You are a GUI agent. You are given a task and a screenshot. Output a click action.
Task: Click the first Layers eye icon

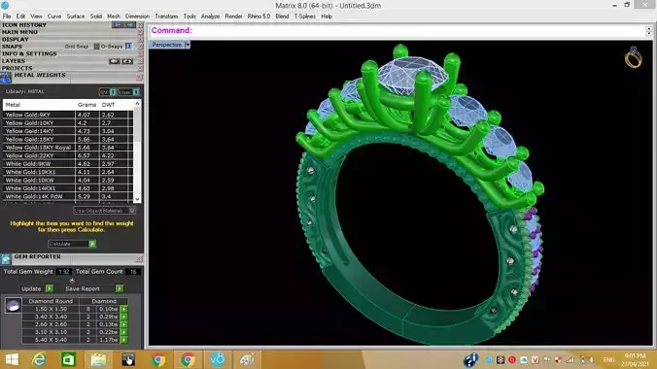(x=115, y=61)
